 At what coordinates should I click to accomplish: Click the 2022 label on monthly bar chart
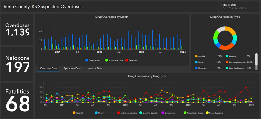point(99,52)
